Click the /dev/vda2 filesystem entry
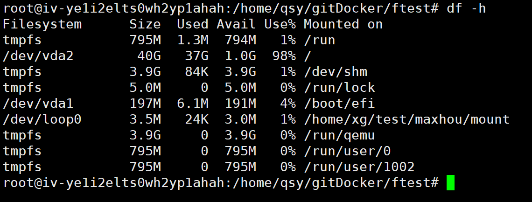 [x=38, y=56]
